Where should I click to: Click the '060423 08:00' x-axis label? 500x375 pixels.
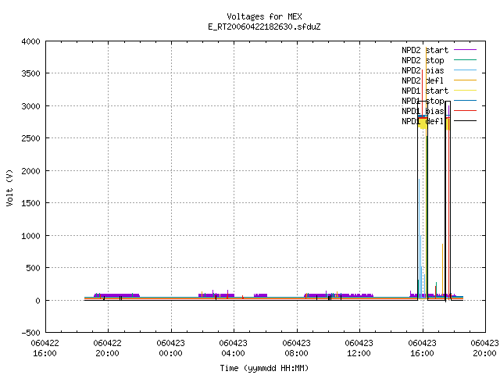pyautogui.click(x=296, y=348)
